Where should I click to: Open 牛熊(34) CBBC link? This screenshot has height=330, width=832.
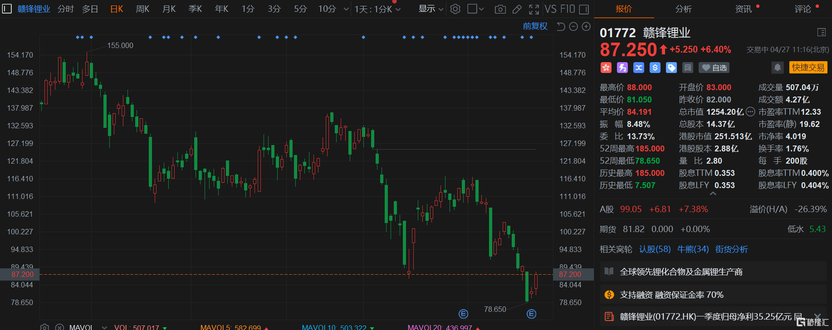(x=693, y=249)
